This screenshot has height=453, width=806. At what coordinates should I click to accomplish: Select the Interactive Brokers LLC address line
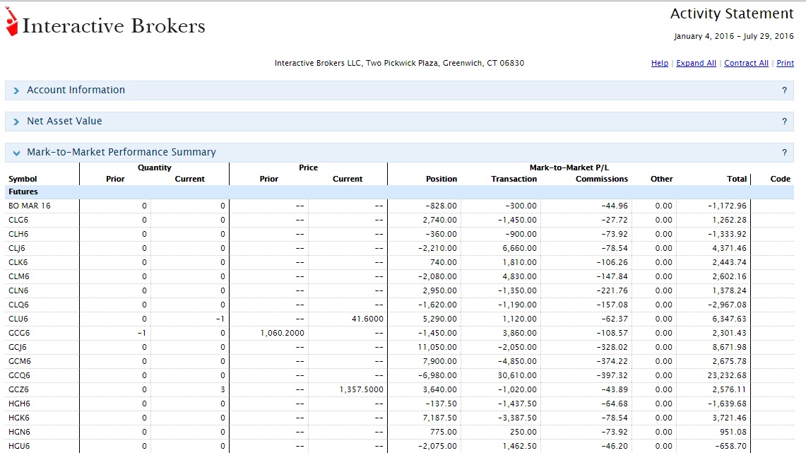coord(399,63)
